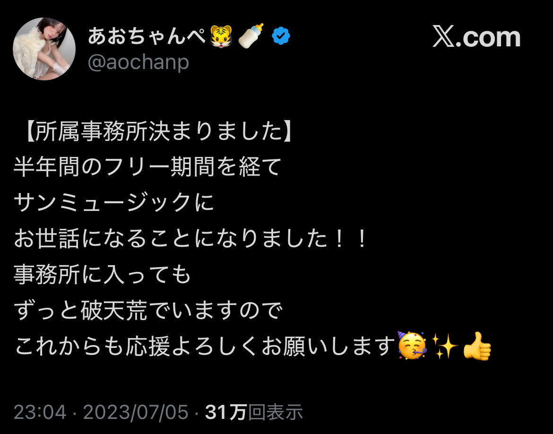The image size is (553, 434).
Task: Click the 半年間のフリー期間を経て line
Action: click(148, 167)
